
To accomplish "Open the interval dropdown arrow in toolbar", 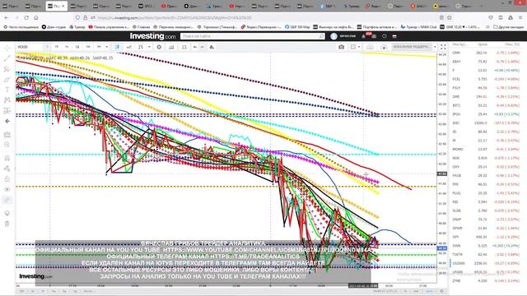I will click(x=106, y=47).
